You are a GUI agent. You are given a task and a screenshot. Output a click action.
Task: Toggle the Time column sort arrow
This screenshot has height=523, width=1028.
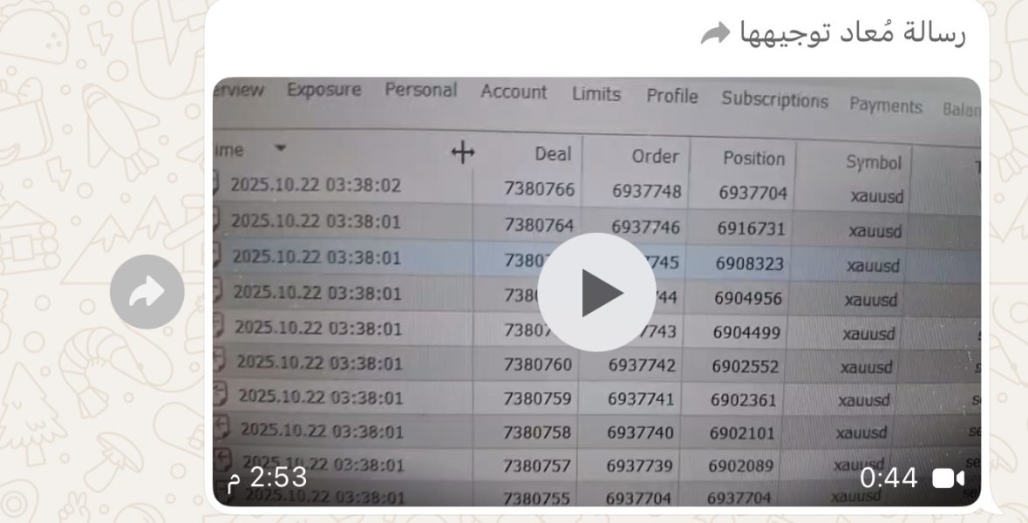pos(280,148)
